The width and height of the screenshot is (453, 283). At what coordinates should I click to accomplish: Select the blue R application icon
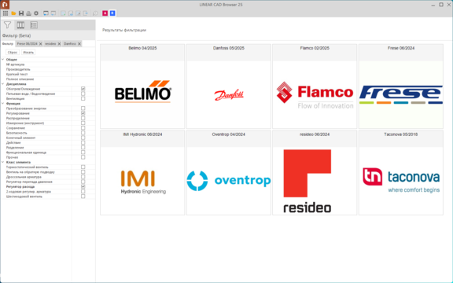click(x=112, y=13)
